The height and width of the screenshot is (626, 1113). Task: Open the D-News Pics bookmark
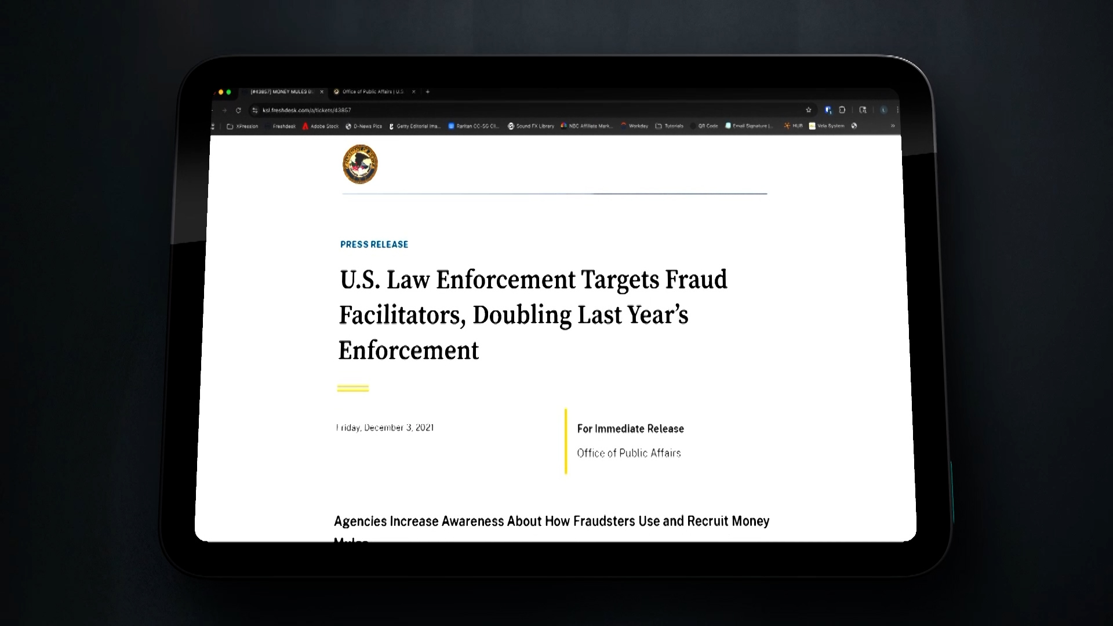363,126
